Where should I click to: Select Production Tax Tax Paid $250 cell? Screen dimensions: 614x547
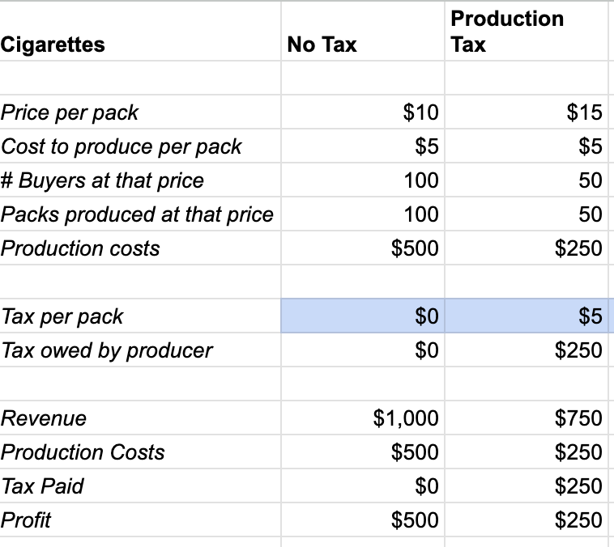click(x=527, y=486)
